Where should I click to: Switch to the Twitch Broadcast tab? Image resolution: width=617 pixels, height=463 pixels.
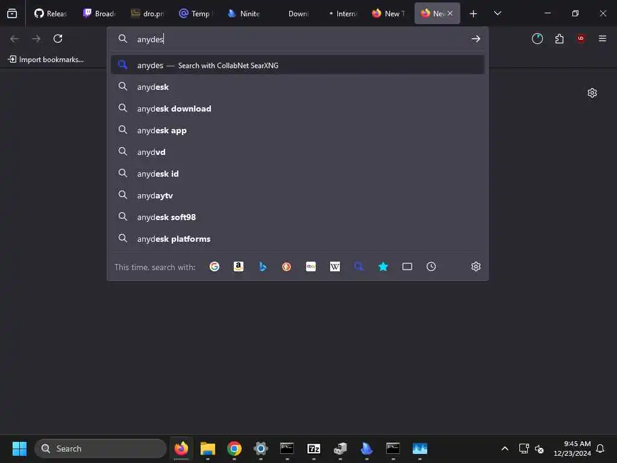[x=100, y=13]
